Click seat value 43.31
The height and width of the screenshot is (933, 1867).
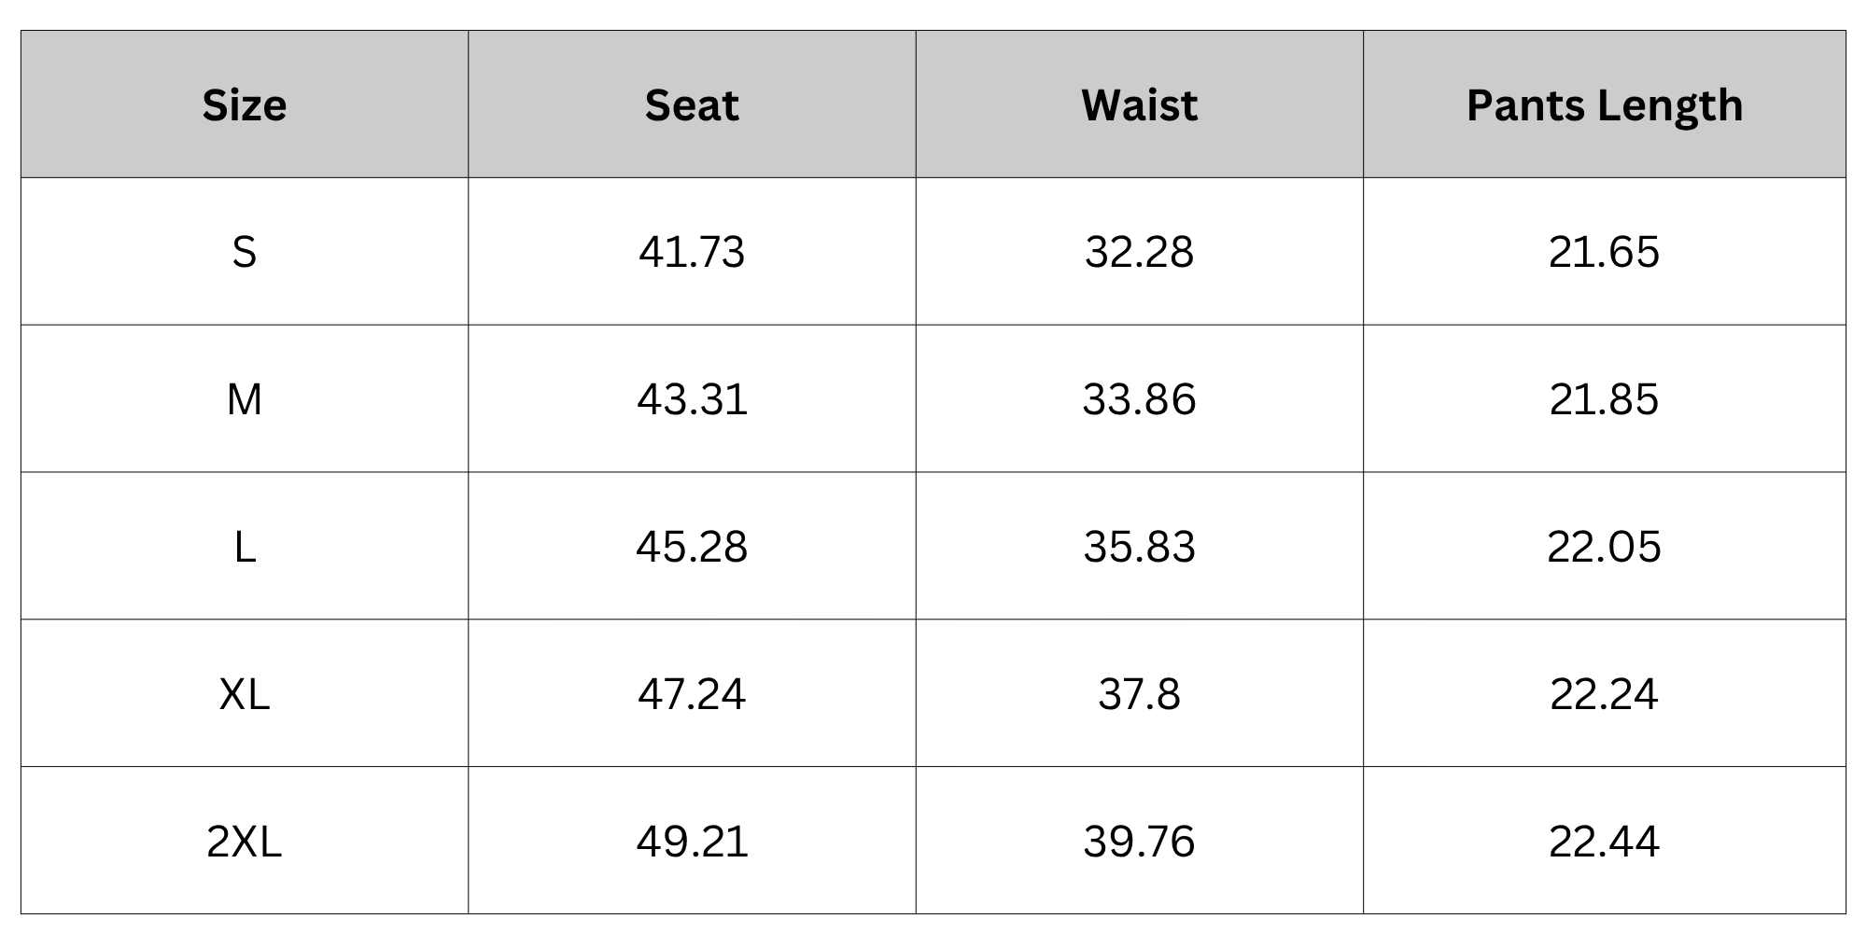pos(692,399)
